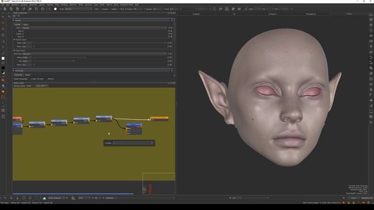Open the Edit menu
Screen dimensions: 374x210
[x=8, y=5]
